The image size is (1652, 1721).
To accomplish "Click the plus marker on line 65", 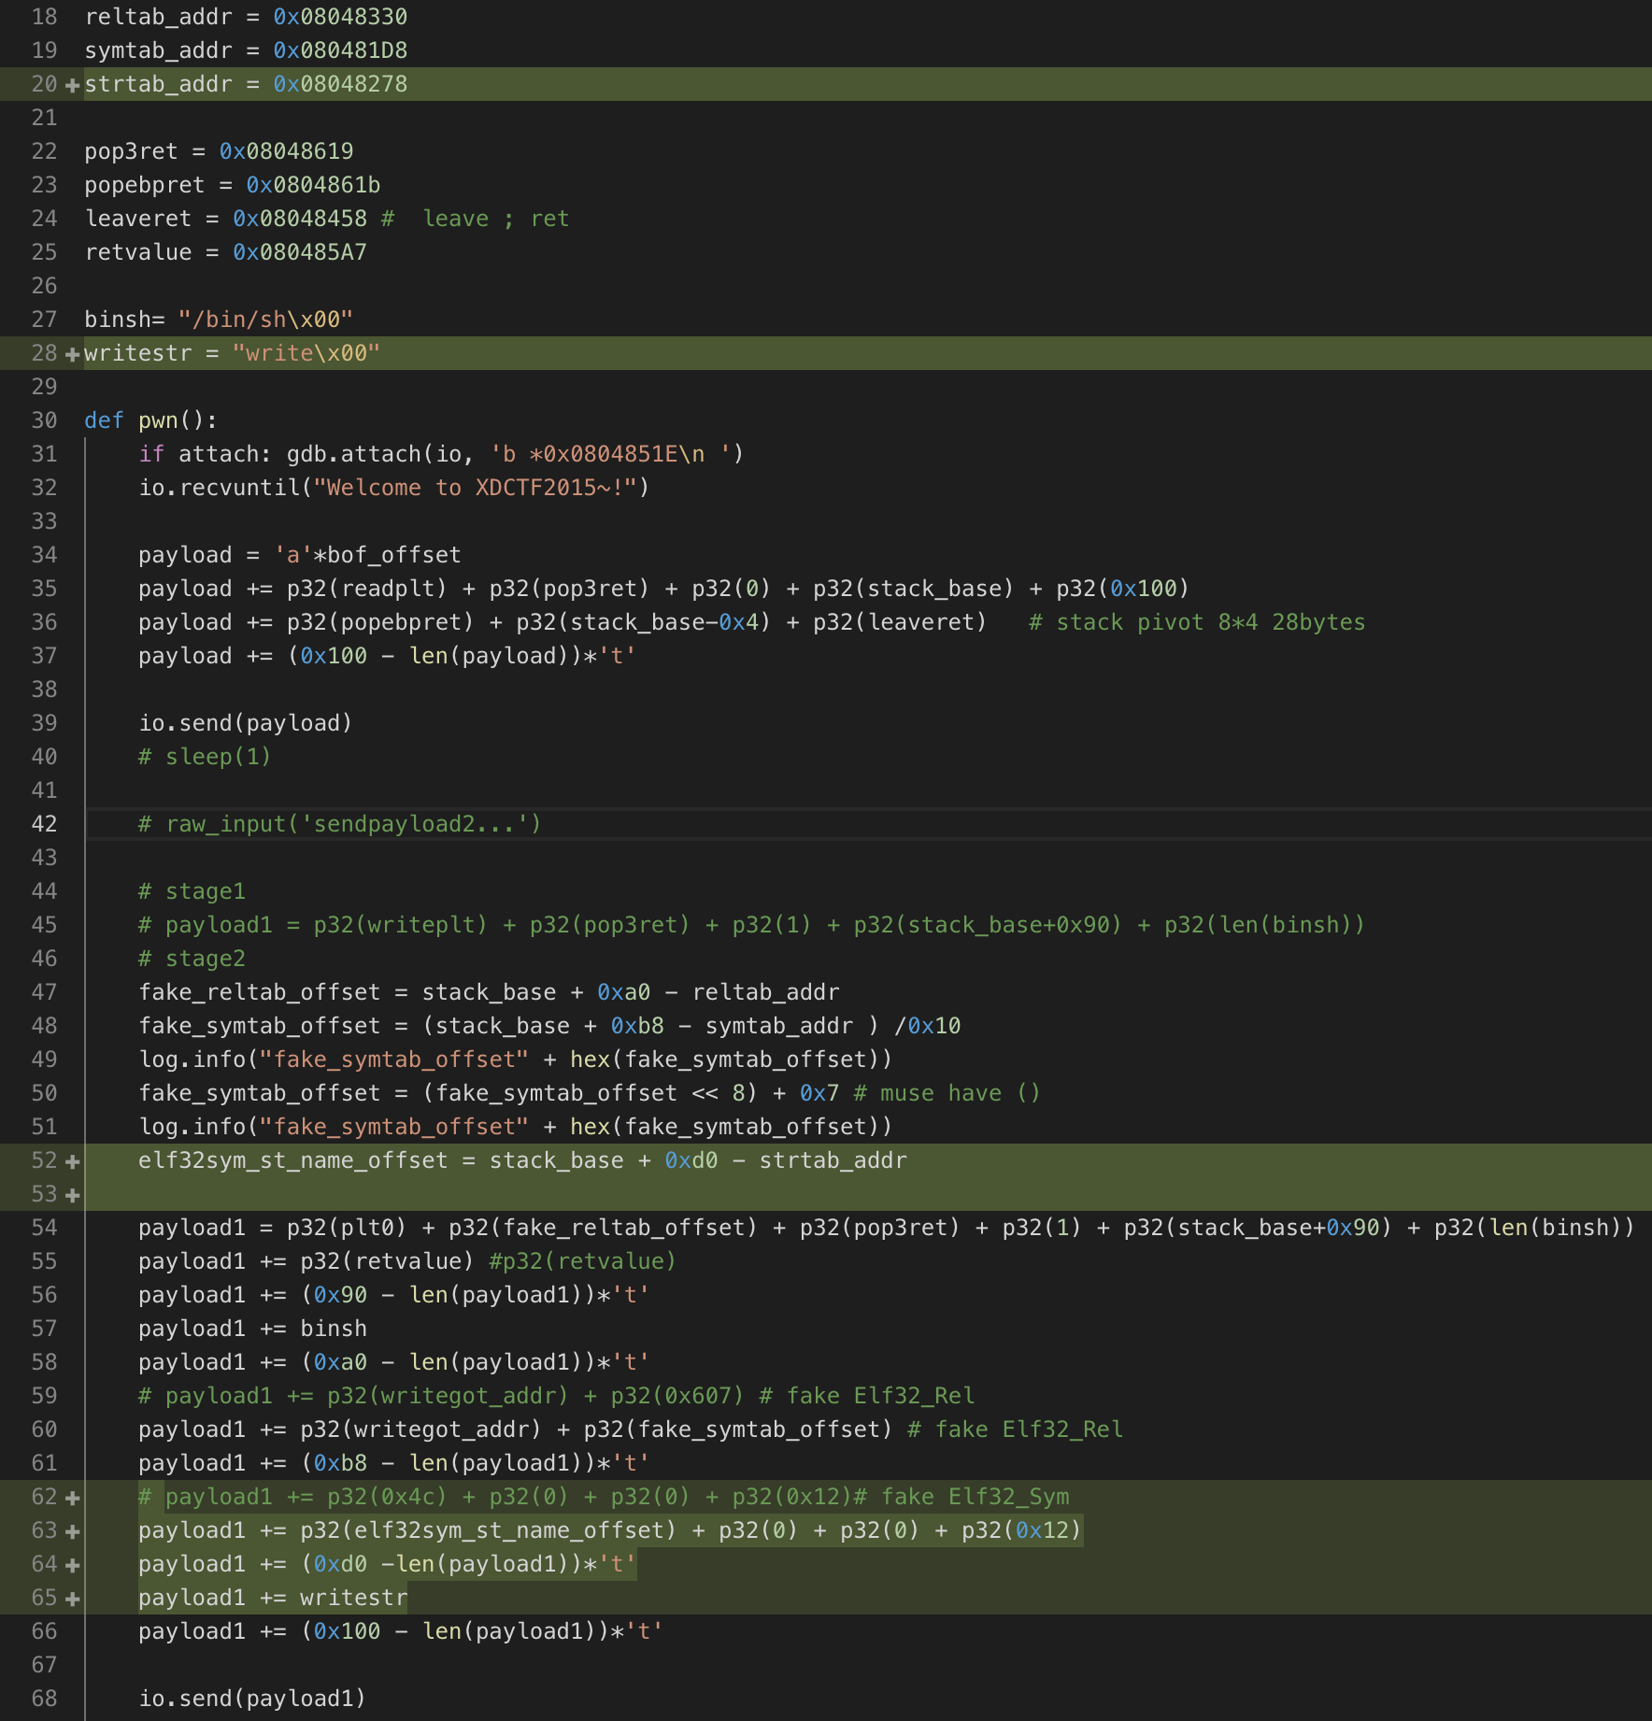I will tap(73, 1599).
